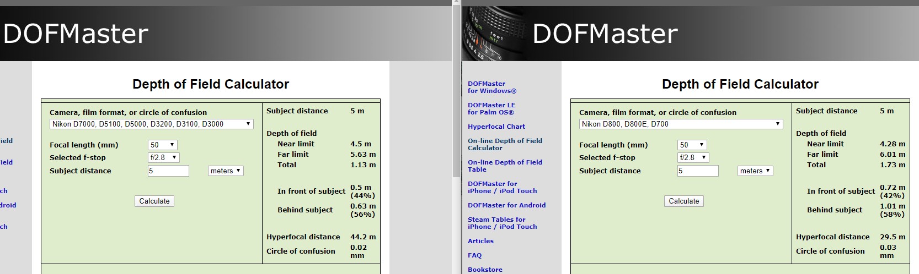Select total depth value 1.13 m
This screenshot has height=274, width=919.
(363, 165)
